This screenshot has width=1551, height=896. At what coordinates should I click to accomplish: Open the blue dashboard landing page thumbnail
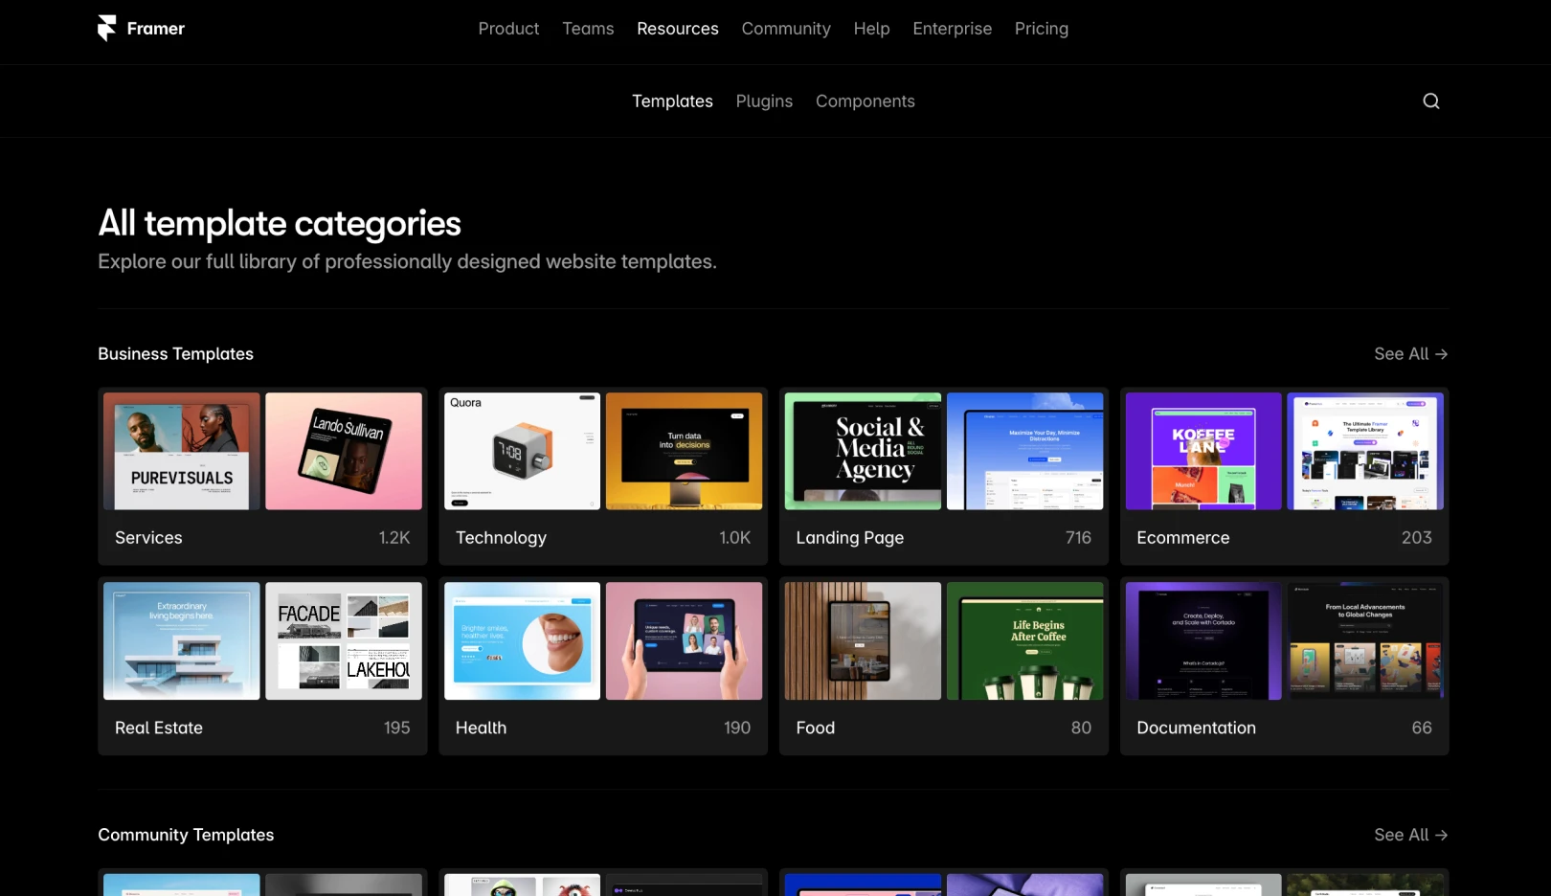click(x=1025, y=451)
